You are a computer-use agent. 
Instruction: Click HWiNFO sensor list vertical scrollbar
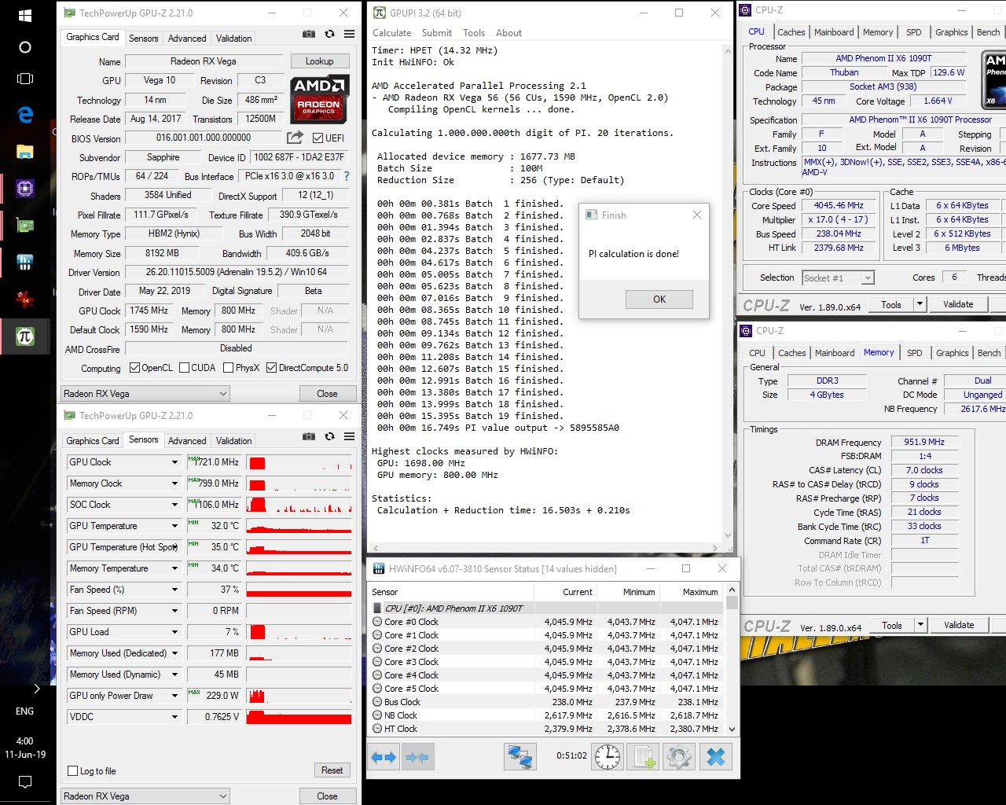pos(732,660)
